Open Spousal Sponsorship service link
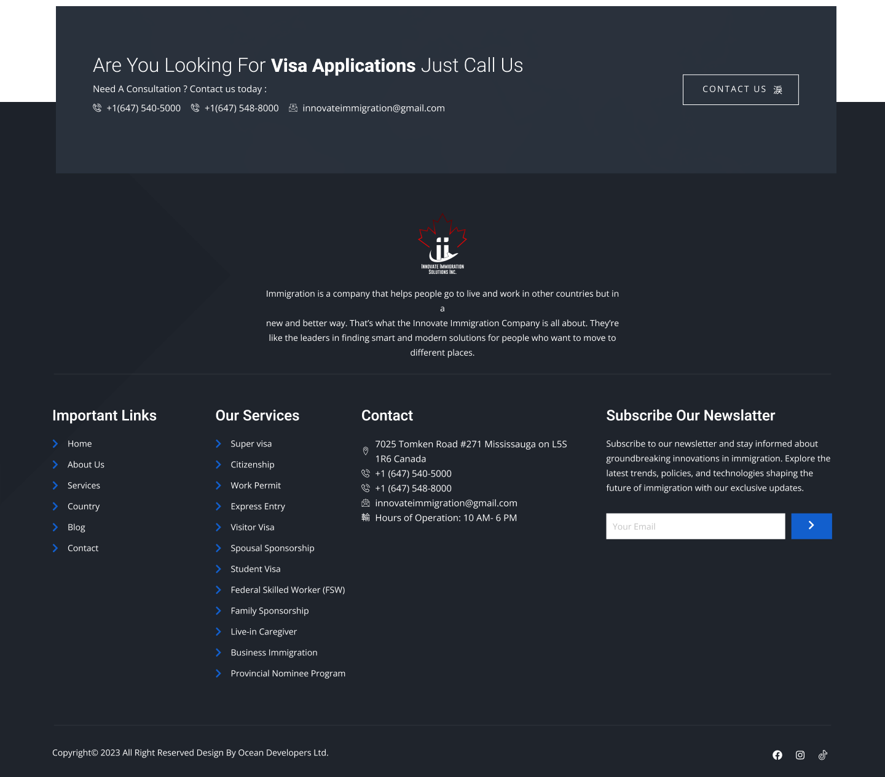This screenshot has width=885, height=777. [272, 548]
